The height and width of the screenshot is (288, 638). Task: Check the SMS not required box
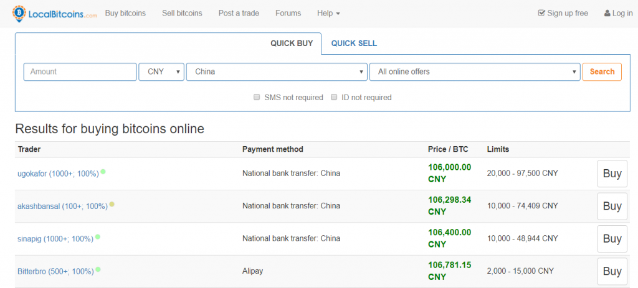[x=257, y=98]
